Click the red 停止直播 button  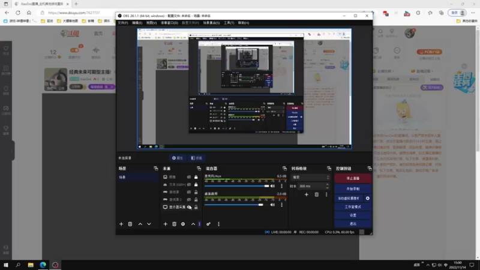click(353, 178)
